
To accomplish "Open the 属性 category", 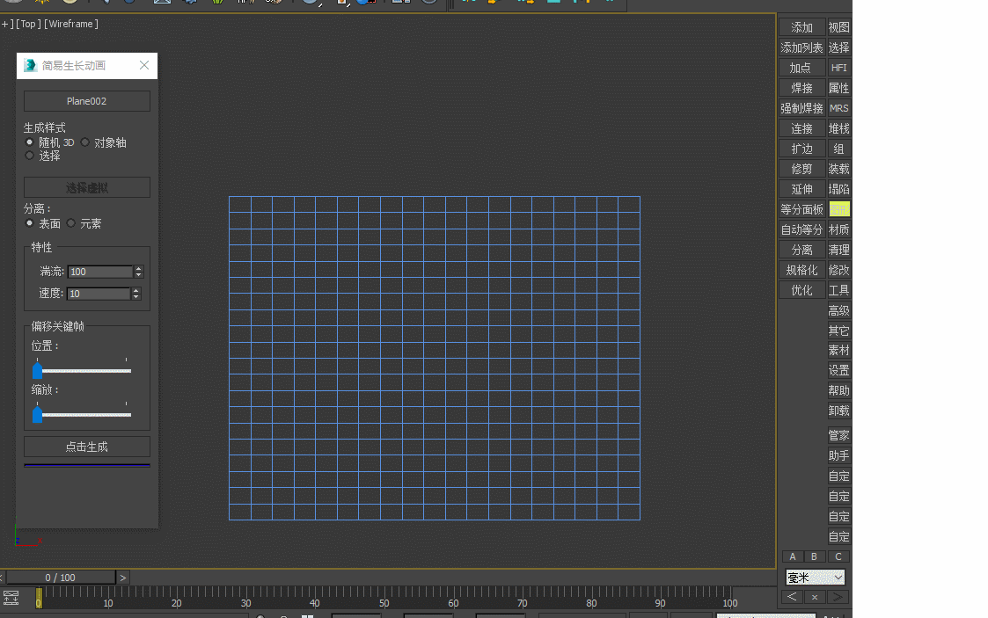I will [838, 88].
